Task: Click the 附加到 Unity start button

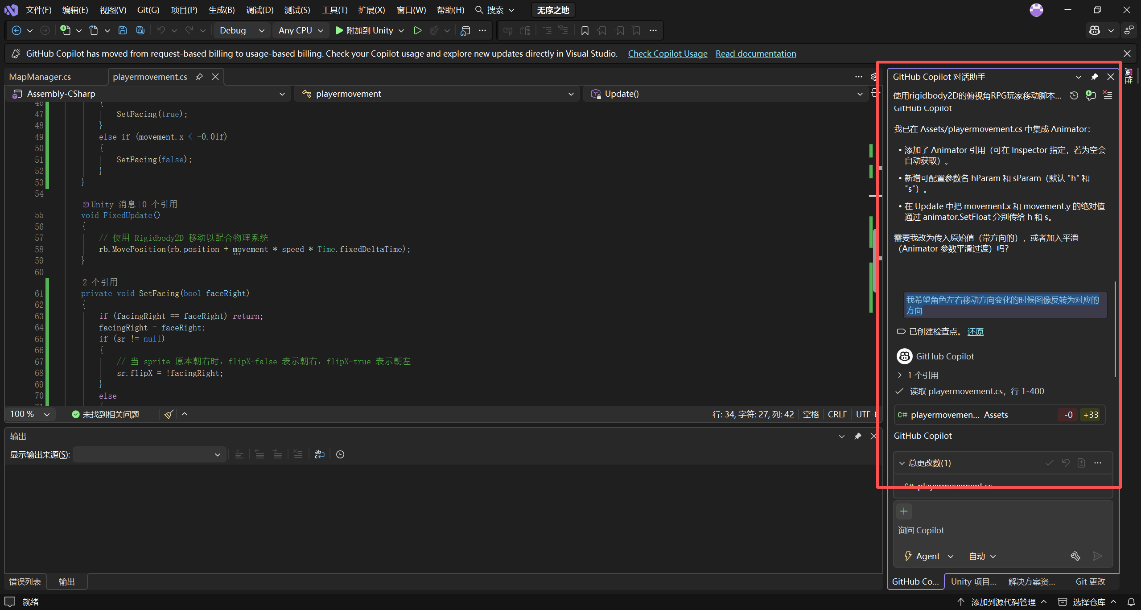Action: (365, 30)
